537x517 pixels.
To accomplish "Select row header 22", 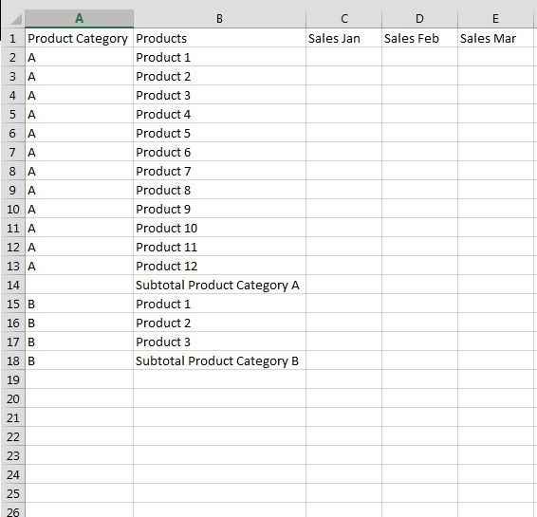I will pos(13,436).
